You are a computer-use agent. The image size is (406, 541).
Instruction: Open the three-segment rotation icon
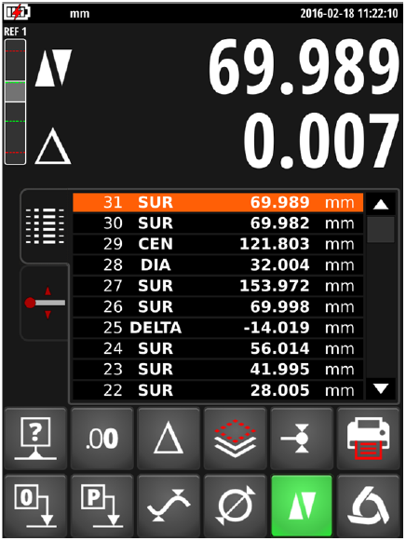tap(368, 506)
